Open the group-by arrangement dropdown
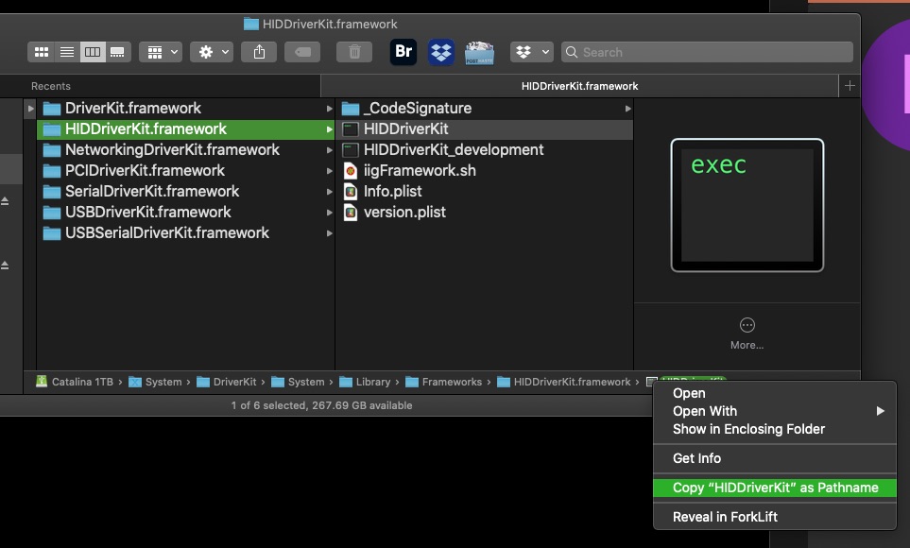910x548 pixels. pos(161,52)
